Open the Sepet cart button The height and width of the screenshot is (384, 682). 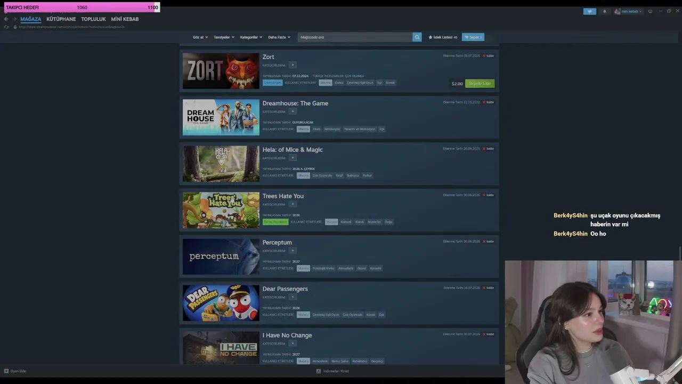473,37
